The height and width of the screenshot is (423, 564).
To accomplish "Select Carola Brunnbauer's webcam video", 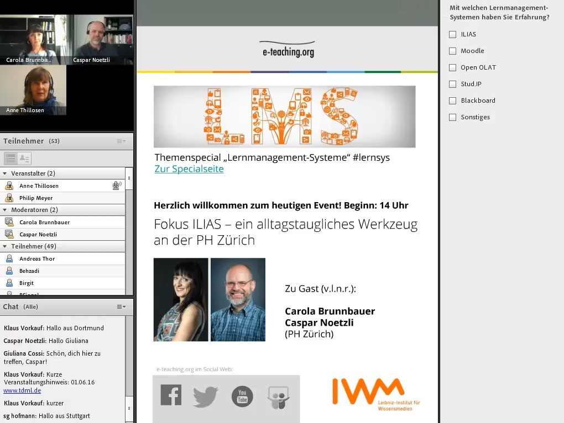I will (x=33, y=40).
